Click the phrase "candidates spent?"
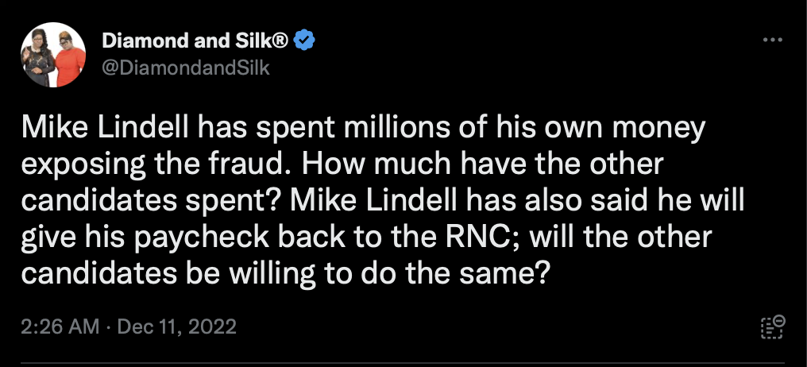 click(151, 201)
